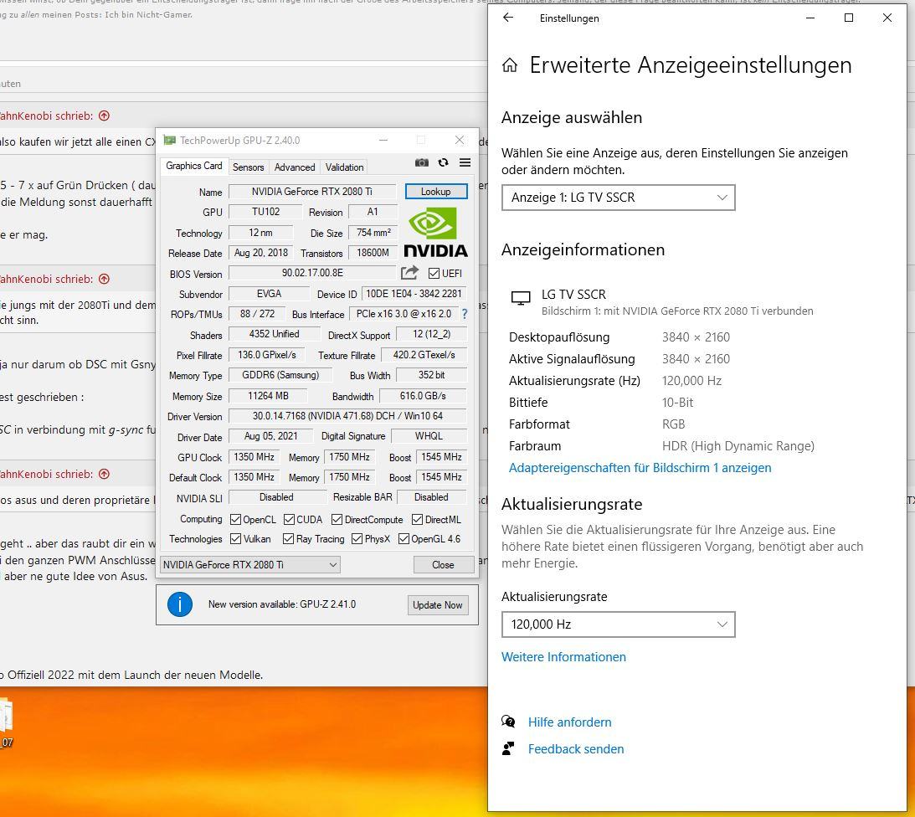The width and height of the screenshot is (915, 817).
Task: Click the Update Now button
Action: 437,605
